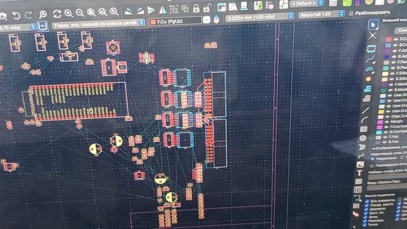407x229 pixels.
Task: Click the Ungroup items icon
Action: 185,9
